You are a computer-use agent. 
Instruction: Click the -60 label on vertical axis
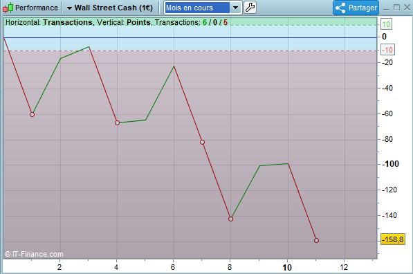coord(387,113)
